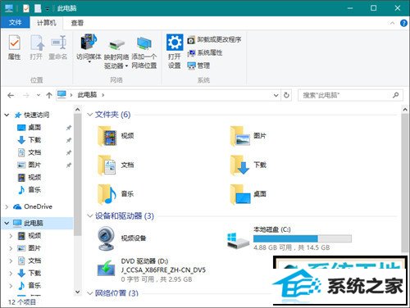
Task: Collapse the 网络位置 (3) group header
Action: (x=90, y=293)
